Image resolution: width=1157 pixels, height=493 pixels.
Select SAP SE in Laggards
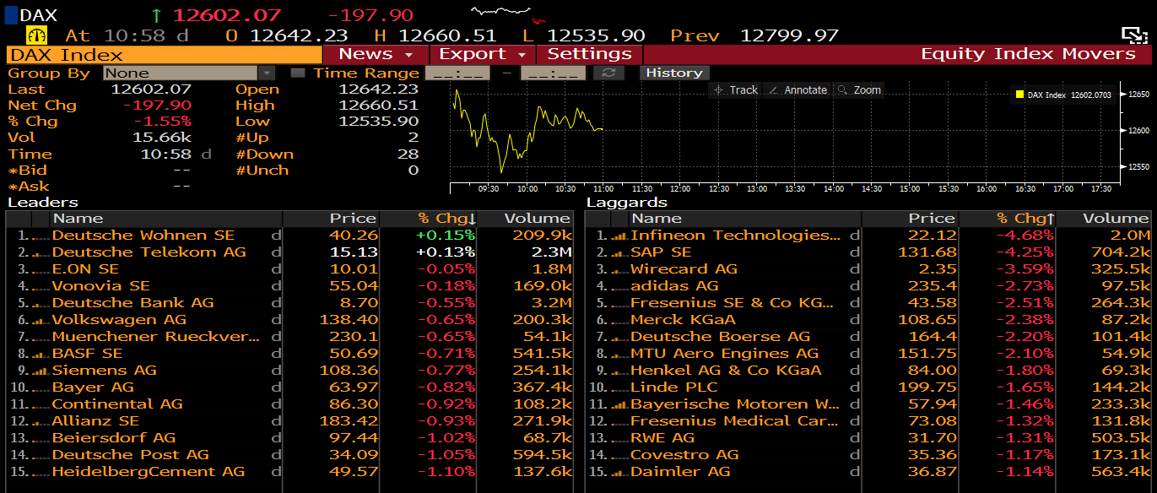tap(868, 252)
